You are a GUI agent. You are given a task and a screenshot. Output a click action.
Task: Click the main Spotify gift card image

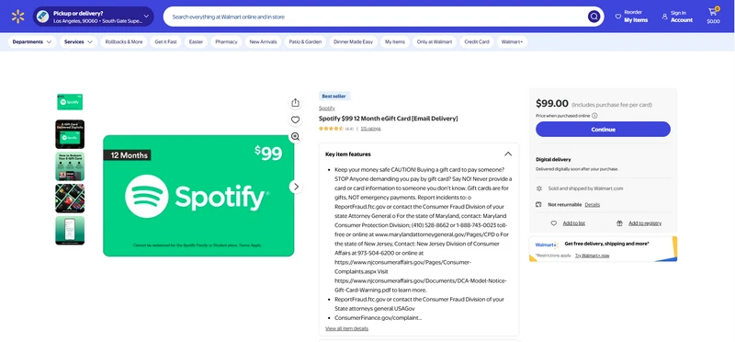[x=198, y=196]
